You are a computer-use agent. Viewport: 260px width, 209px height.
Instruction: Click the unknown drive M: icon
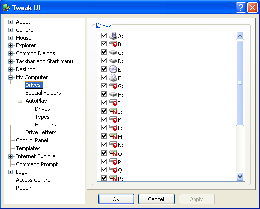113,136
